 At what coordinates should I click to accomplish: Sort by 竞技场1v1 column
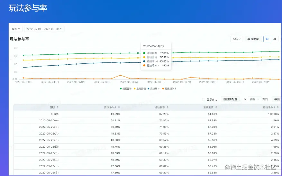click(119, 107)
